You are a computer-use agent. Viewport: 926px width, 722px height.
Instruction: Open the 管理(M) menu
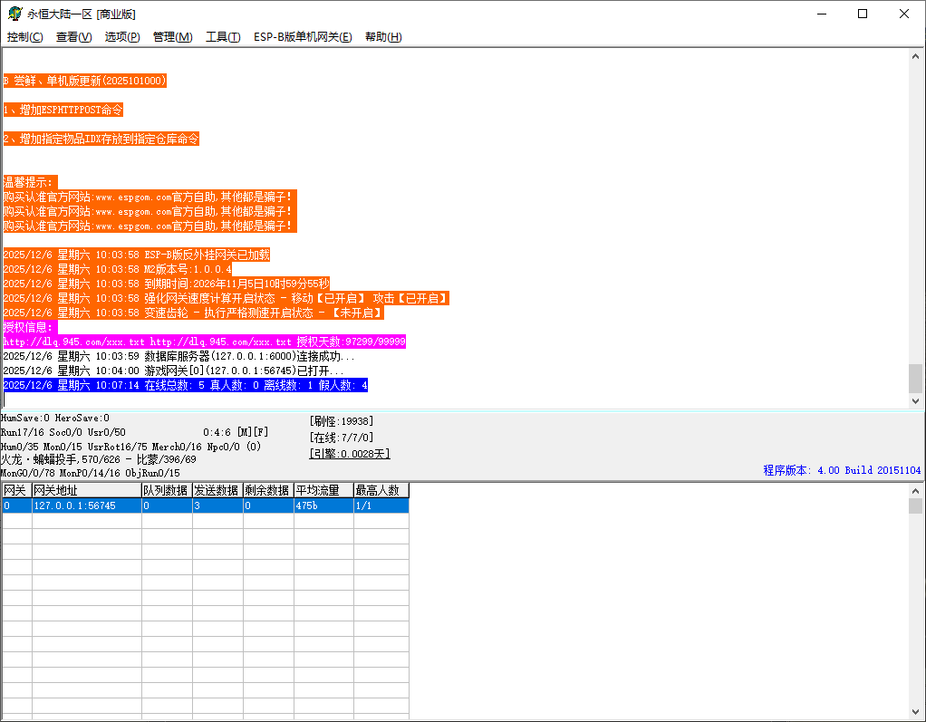point(172,37)
